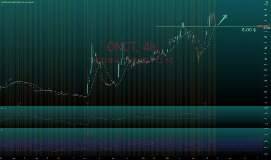
Task: Select the MA indicator label
Action: pyautogui.click(x=2, y=5)
